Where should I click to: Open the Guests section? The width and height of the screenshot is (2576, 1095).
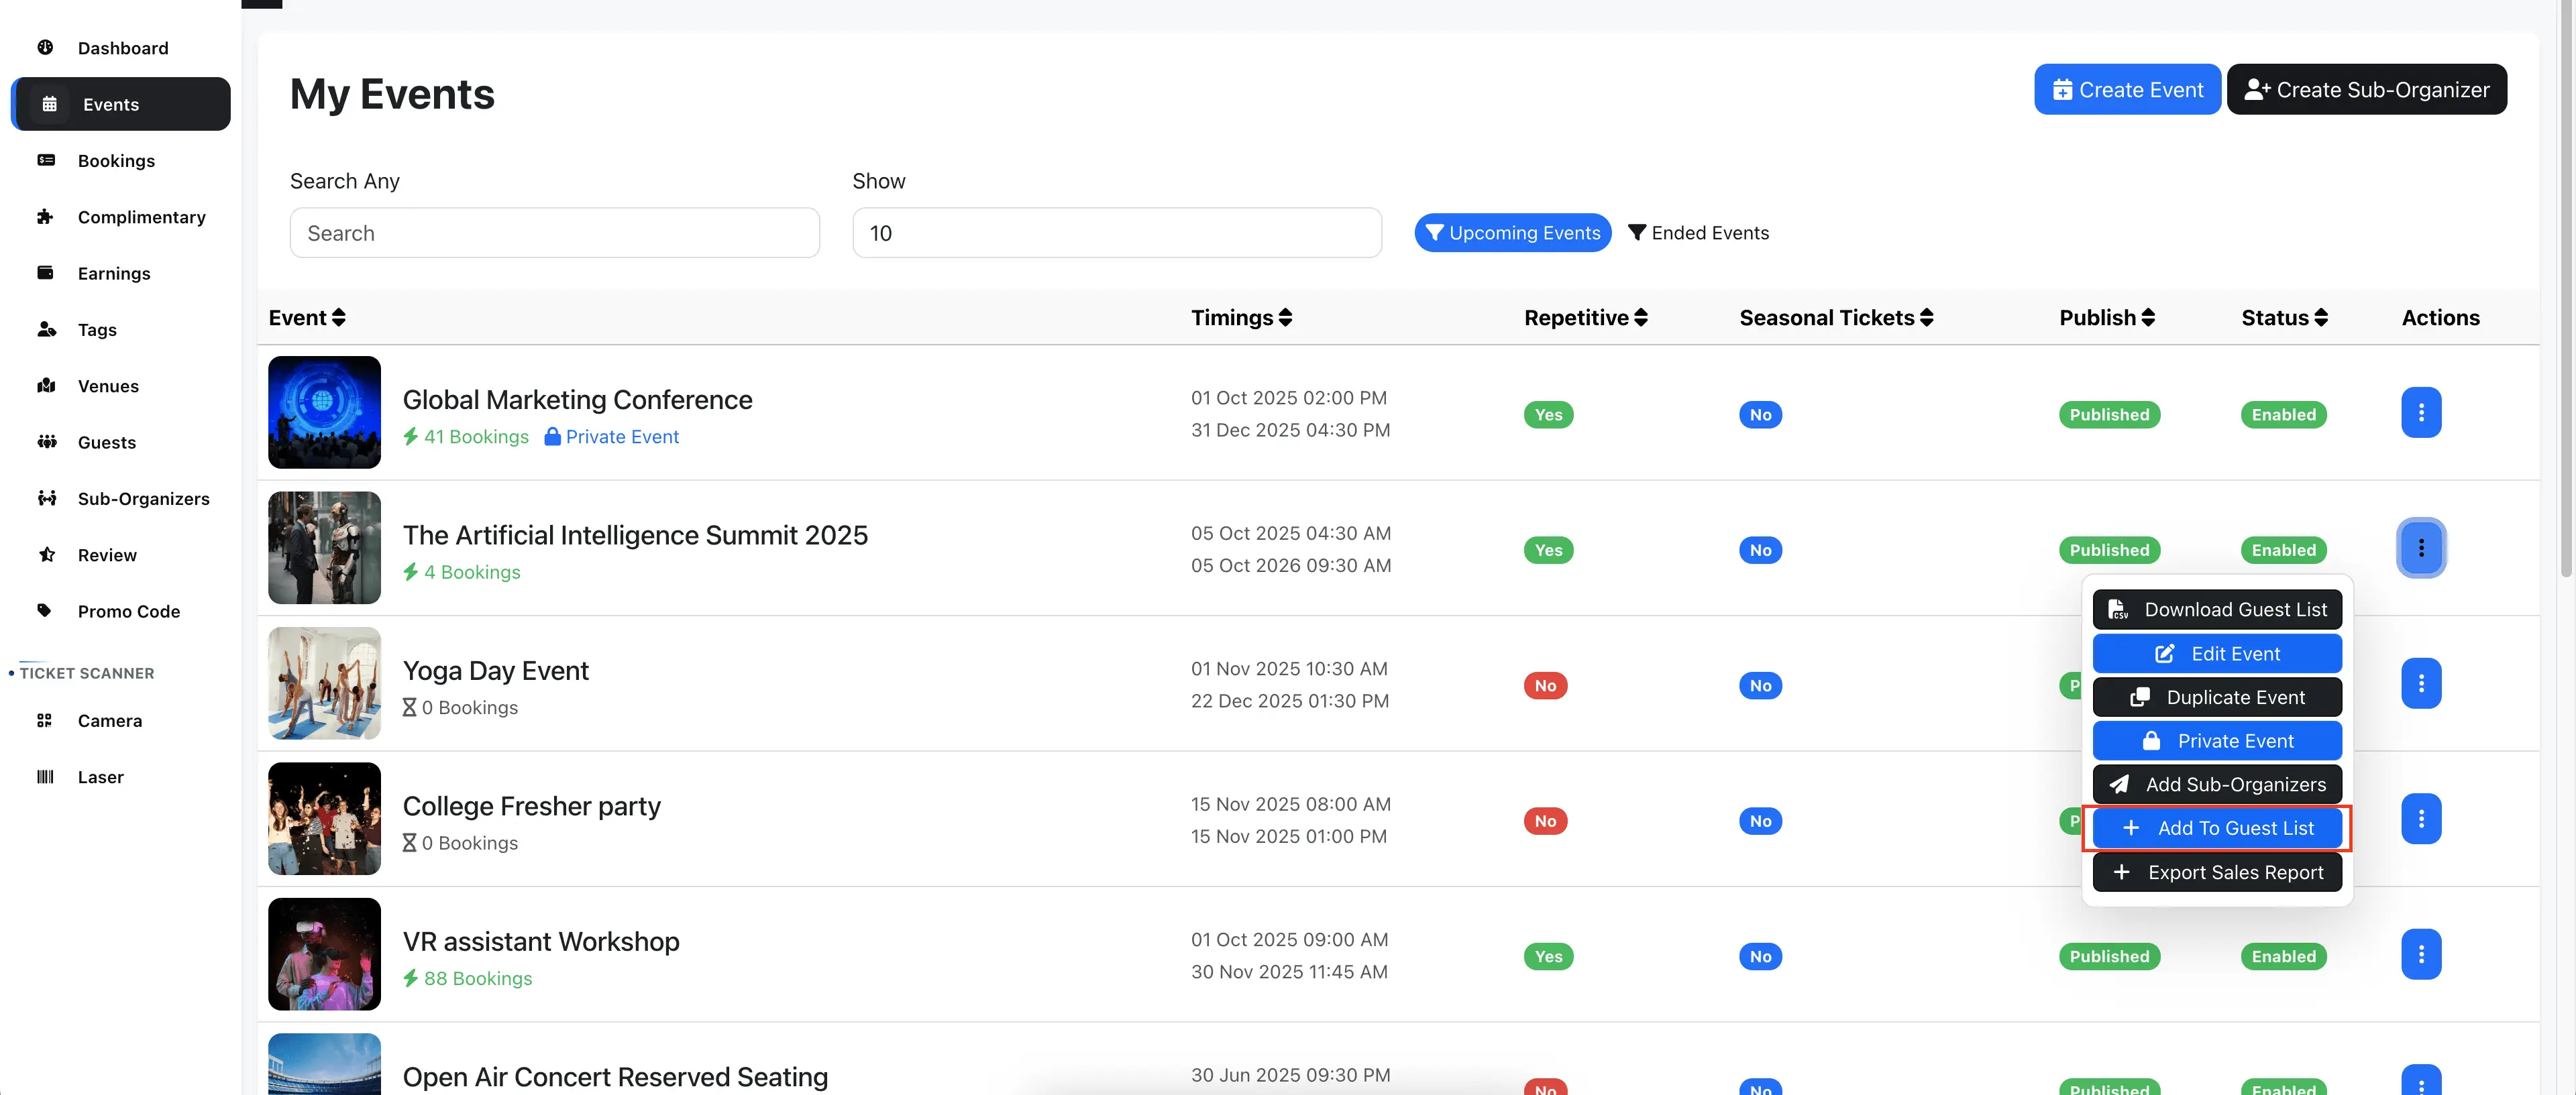(x=107, y=442)
